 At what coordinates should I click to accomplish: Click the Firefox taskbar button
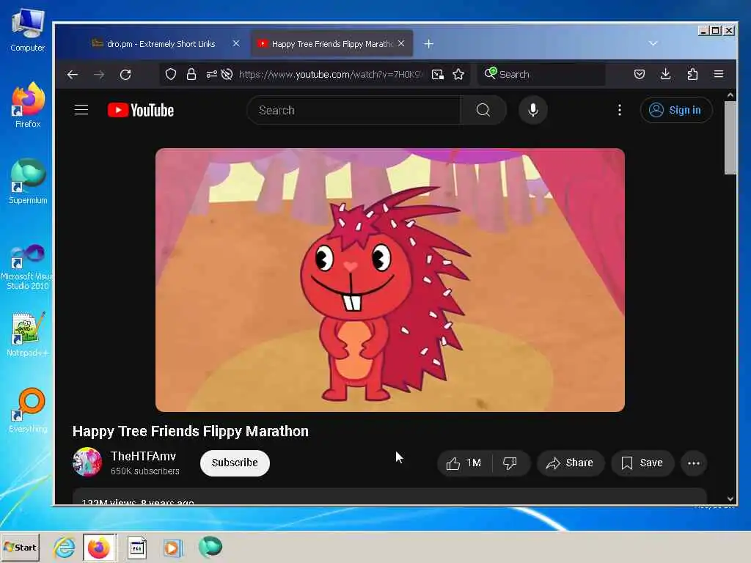pos(100,547)
